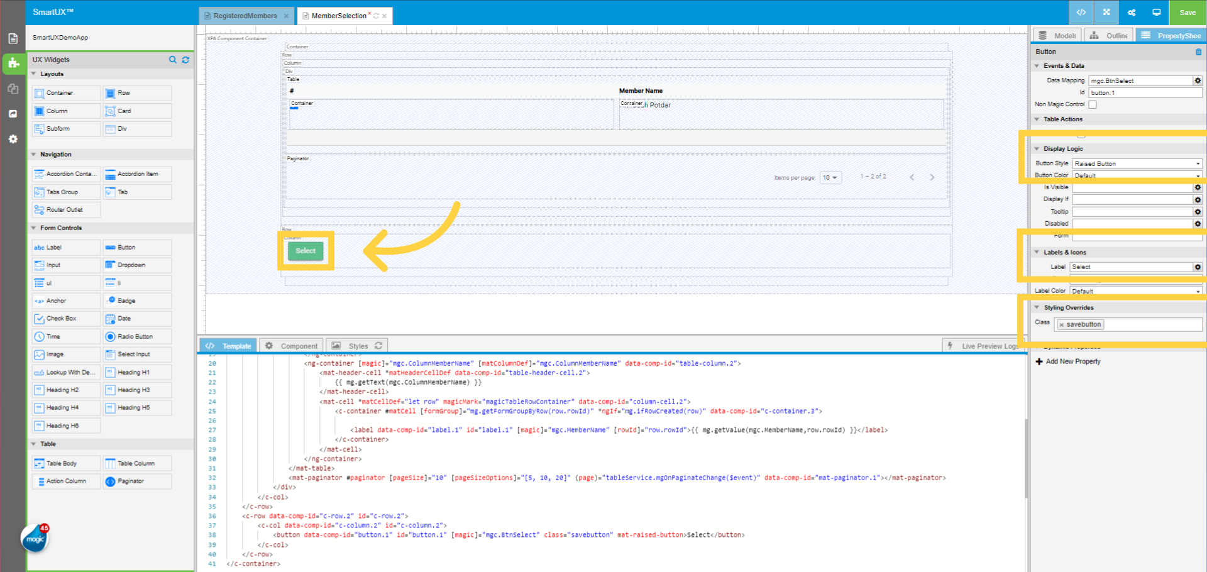The width and height of the screenshot is (1207, 572).
Task: Click the Data Mapping gear icon
Action: coord(1198,80)
